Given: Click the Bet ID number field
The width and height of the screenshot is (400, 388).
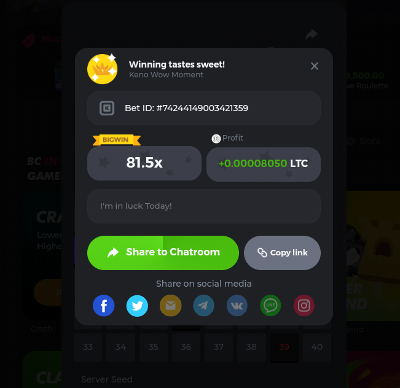Looking at the screenshot, I should point(204,108).
